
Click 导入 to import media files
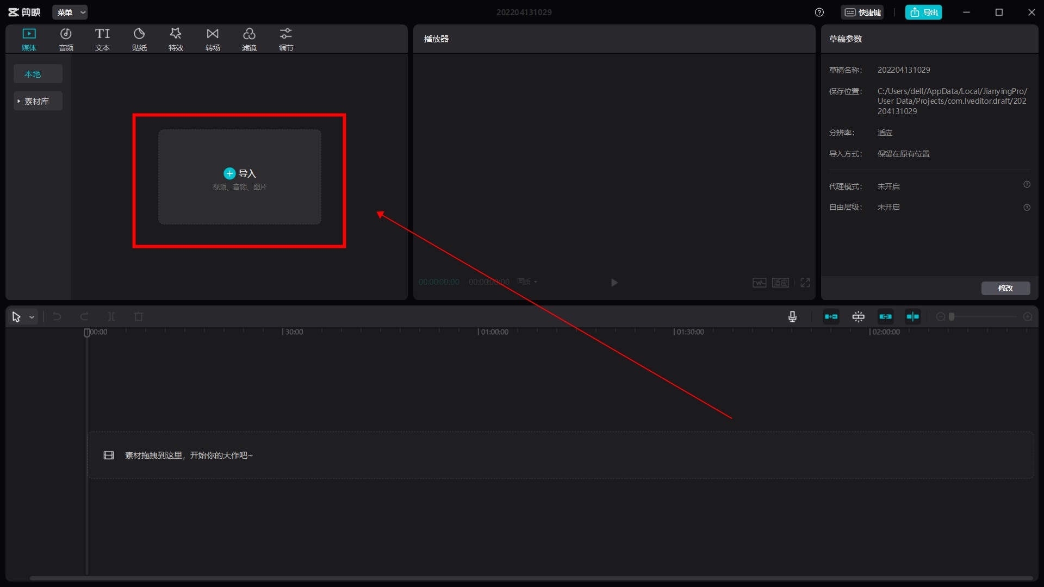[x=240, y=174]
